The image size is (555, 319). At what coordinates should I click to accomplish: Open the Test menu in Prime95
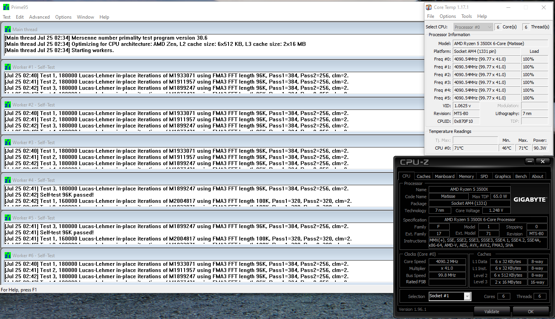click(x=7, y=17)
